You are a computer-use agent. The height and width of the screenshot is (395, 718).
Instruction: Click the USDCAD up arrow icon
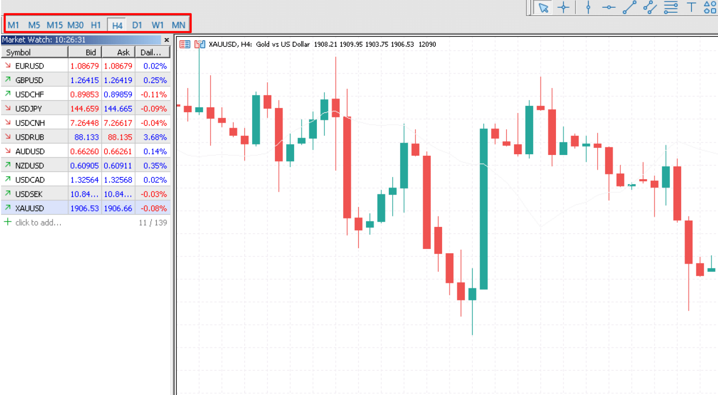coord(8,179)
